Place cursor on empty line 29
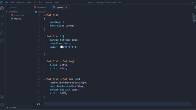 click(x=118, y=104)
